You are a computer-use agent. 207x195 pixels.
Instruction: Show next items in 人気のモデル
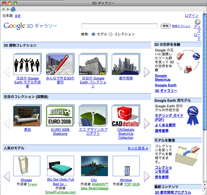[x=147, y=177]
